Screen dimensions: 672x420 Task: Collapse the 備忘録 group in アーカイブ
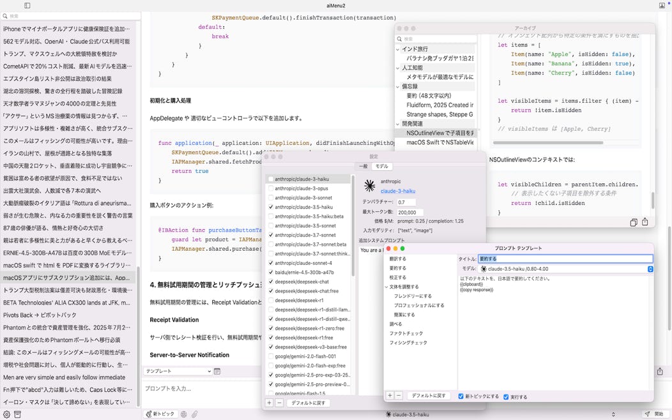coord(398,86)
